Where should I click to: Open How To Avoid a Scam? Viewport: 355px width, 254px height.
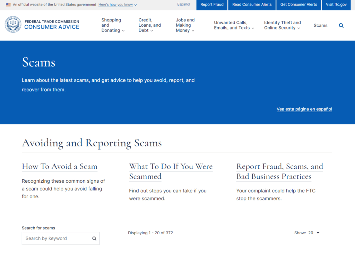pyautogui.click(x=59, y=166)
